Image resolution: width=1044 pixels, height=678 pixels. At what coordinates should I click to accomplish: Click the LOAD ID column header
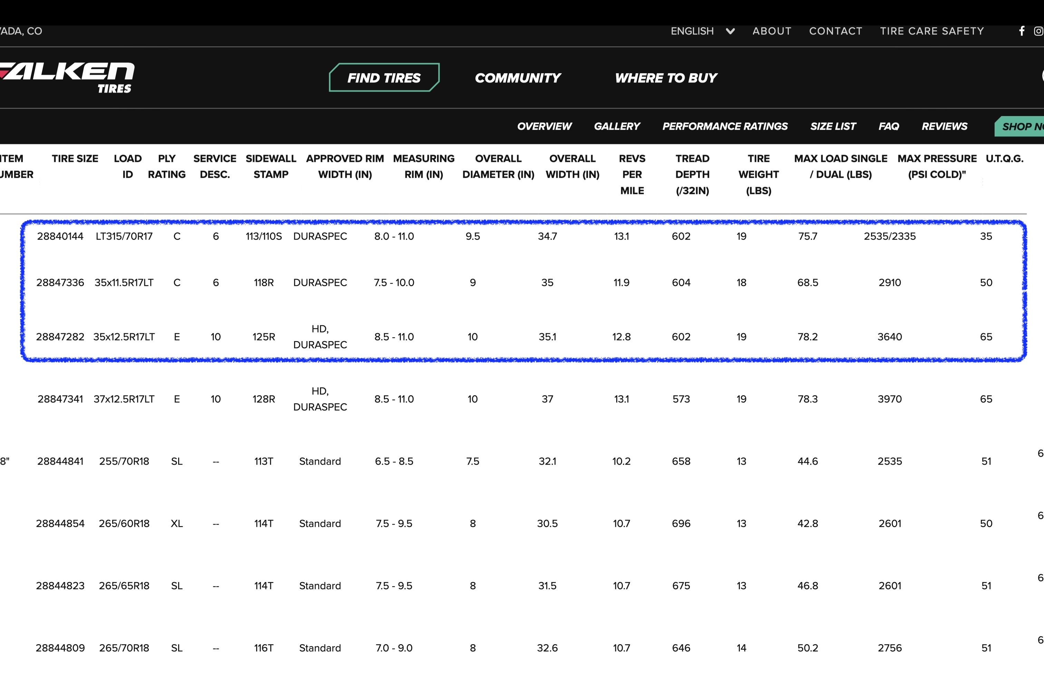point(128,166)
